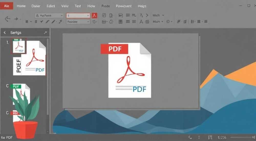The height and width of the screenshot is (141, 256).
Task: Click the save disk icon in top row
Action: pos(121,15)
